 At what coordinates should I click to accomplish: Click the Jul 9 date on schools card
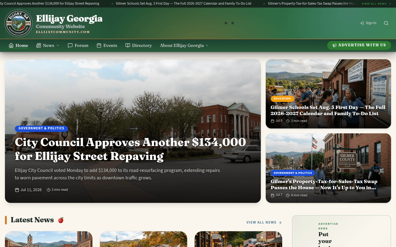pos(277,121)
